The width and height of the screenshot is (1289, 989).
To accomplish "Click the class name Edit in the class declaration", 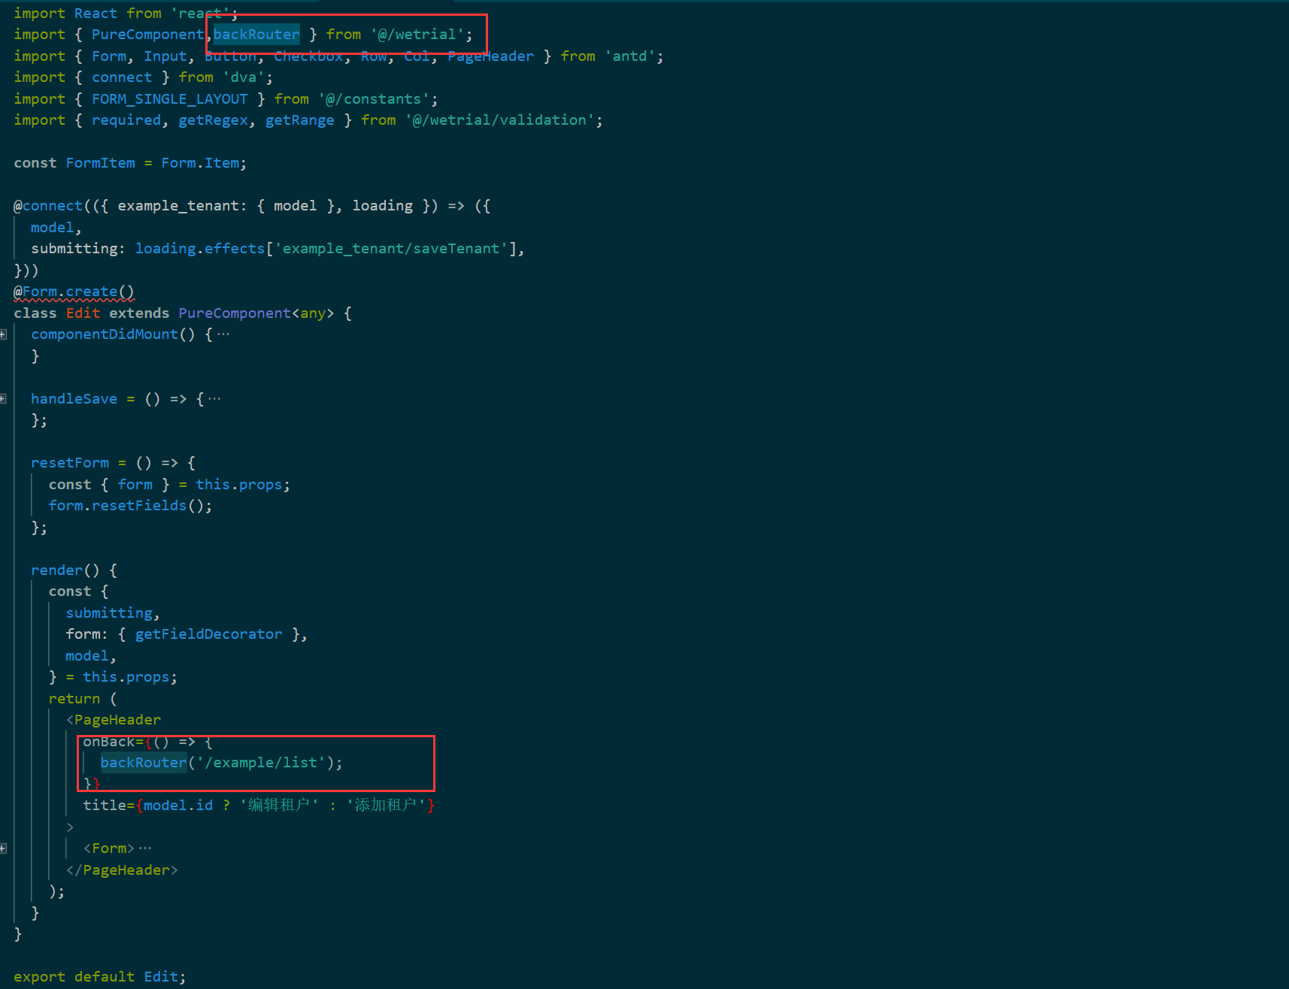I will click(83, 313).
